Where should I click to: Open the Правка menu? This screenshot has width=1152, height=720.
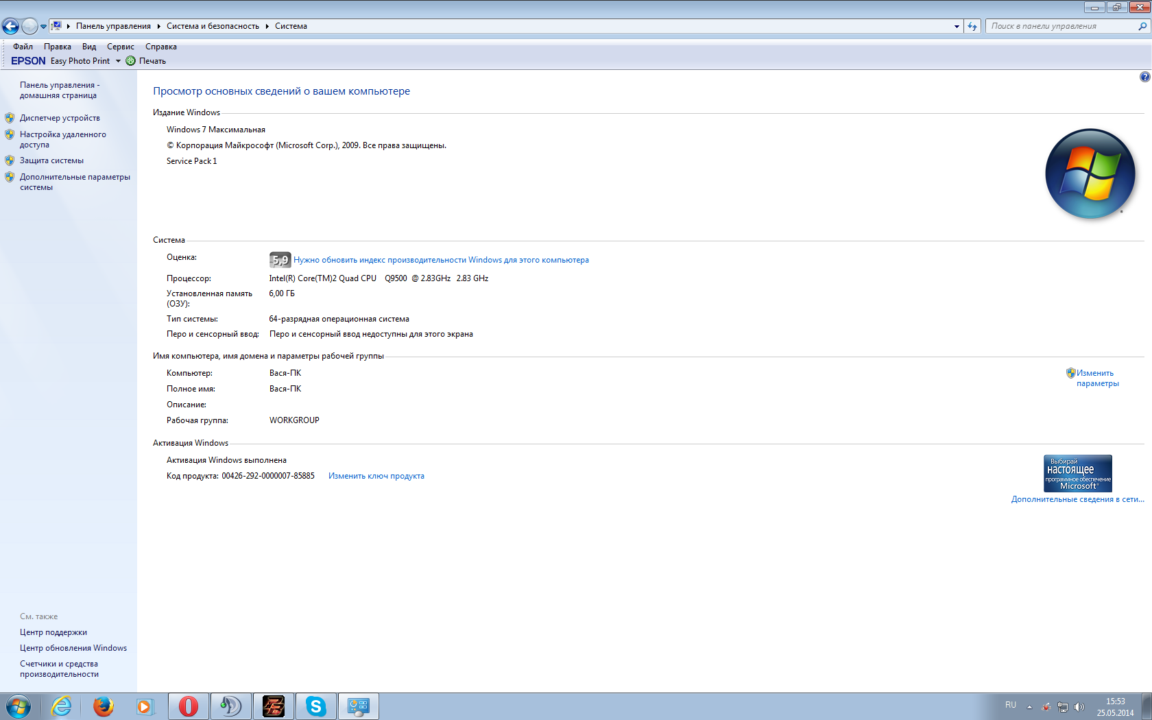pos(58,47)
